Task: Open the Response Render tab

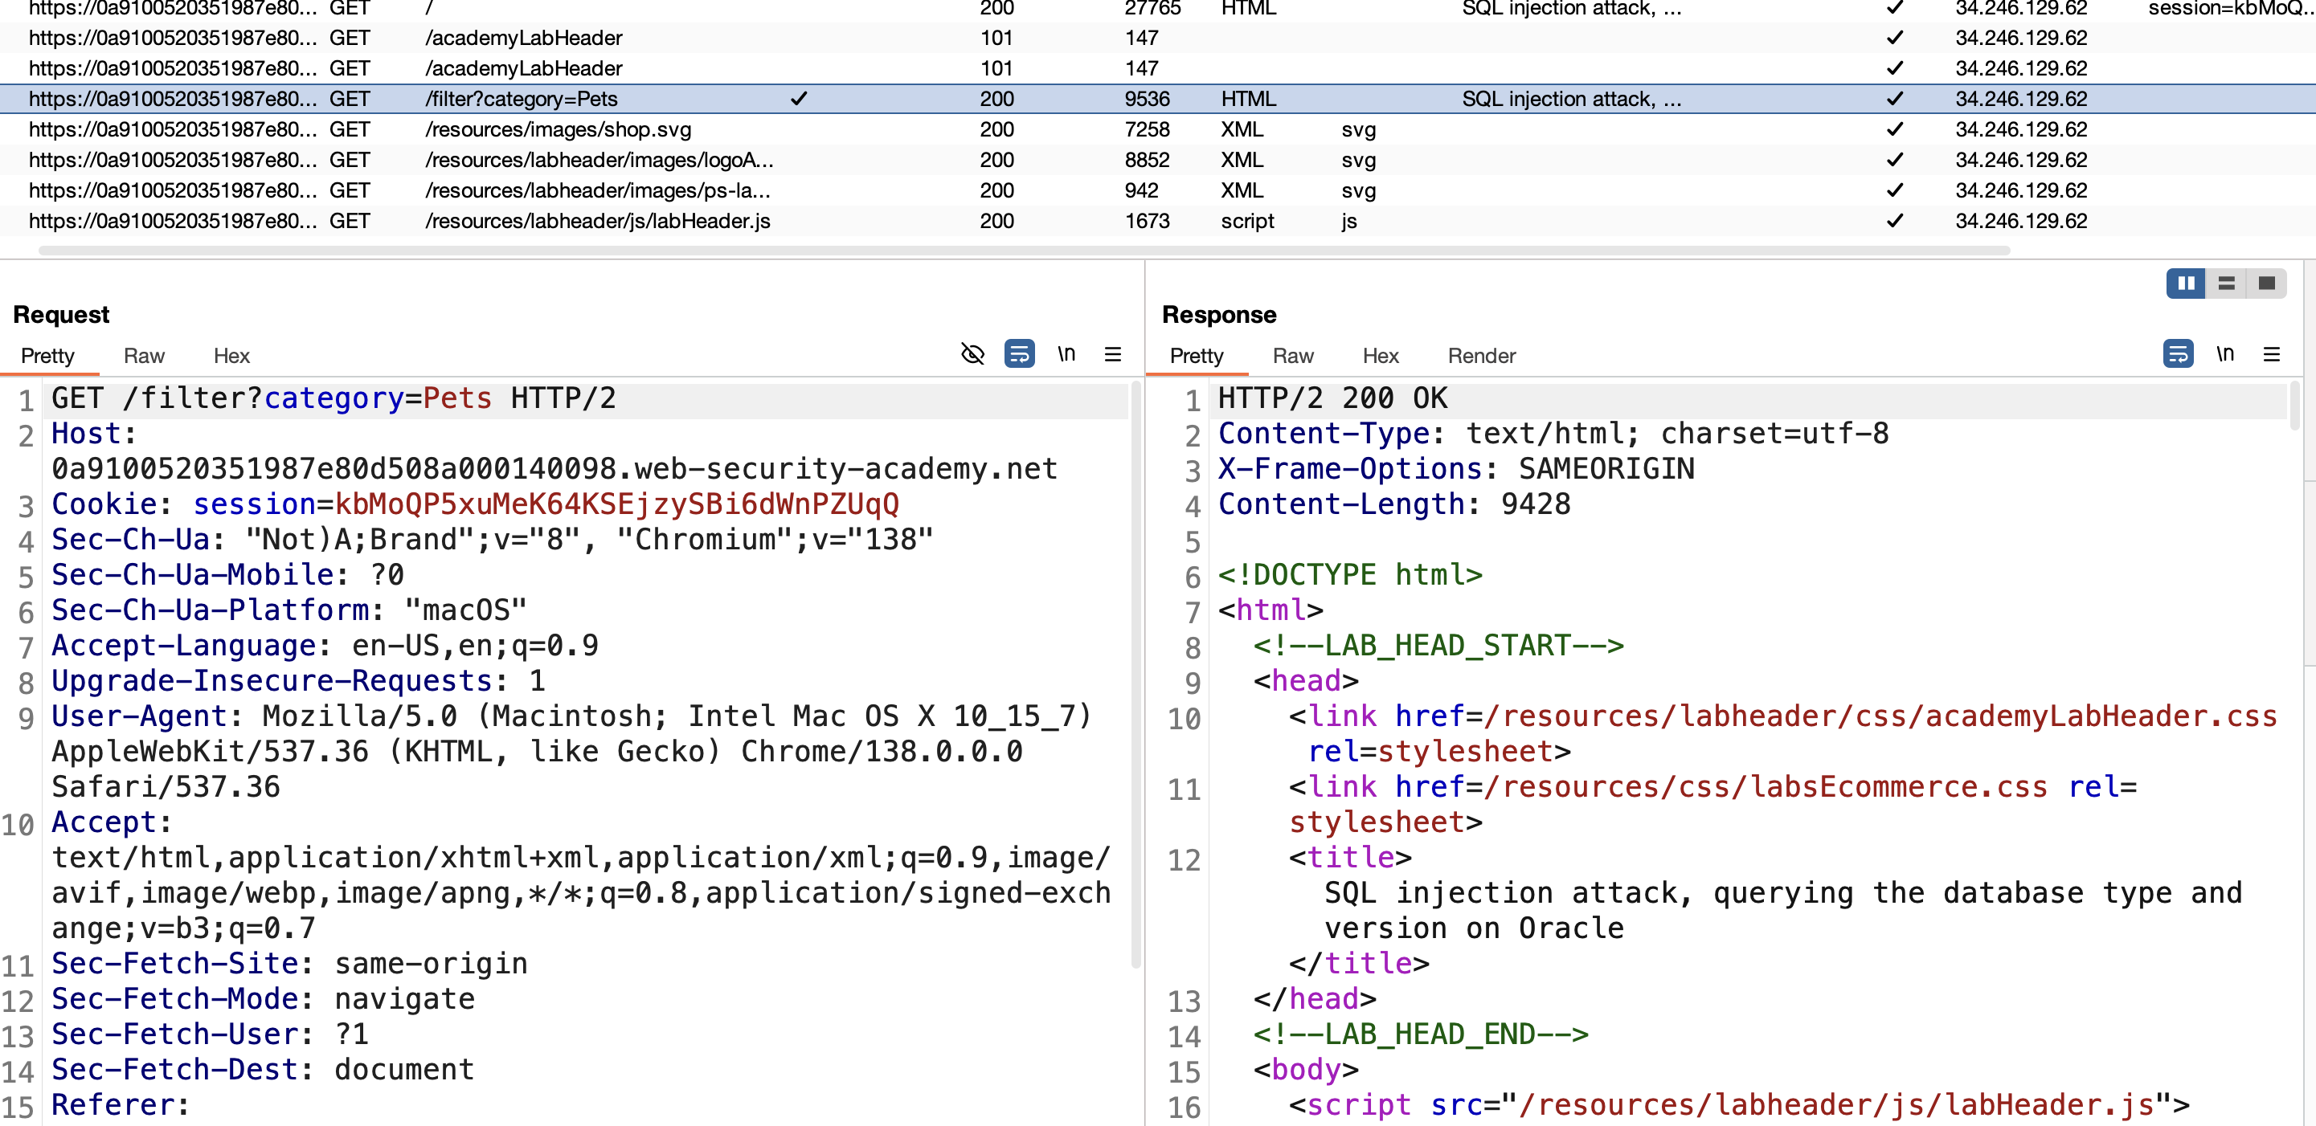Action: coord(1482,356)
